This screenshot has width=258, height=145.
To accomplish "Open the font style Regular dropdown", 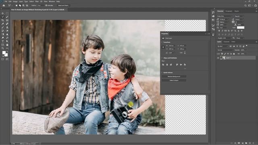I will click(239, 16).
